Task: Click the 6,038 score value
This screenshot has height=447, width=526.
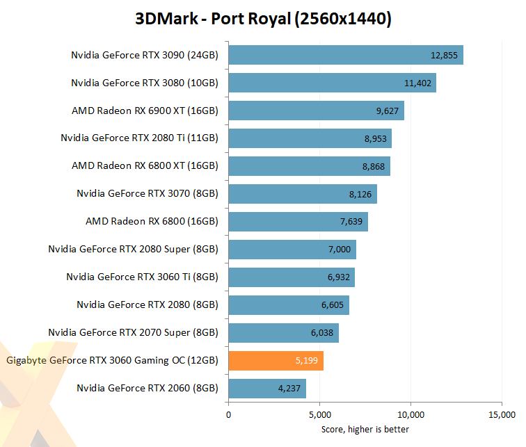Action: click(322, 333)
